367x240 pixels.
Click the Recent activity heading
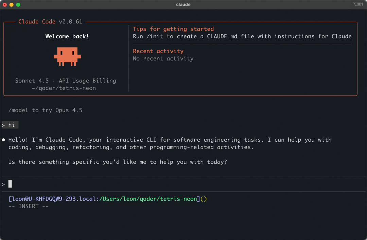[x=158, y=51]
